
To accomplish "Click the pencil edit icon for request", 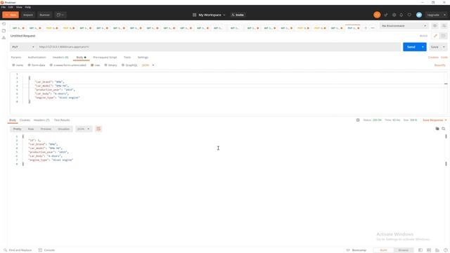I will 435,36.
